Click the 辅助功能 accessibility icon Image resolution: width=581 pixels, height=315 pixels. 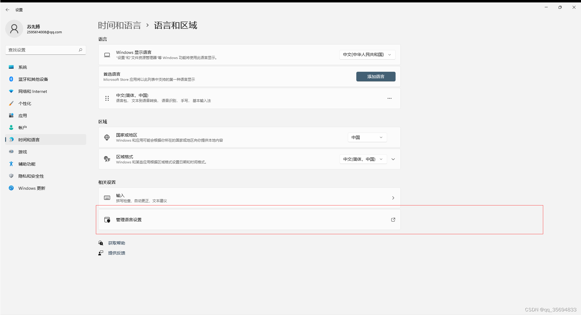point(11,164)
